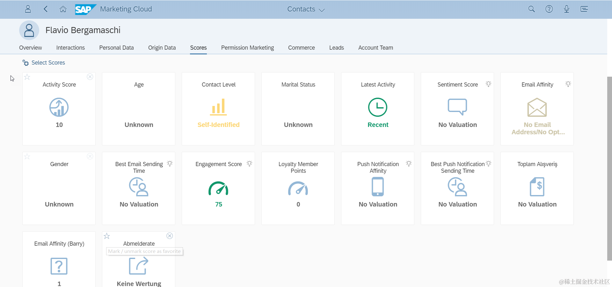
Task: Open the help question mark icon
Action: coord(549,9)
